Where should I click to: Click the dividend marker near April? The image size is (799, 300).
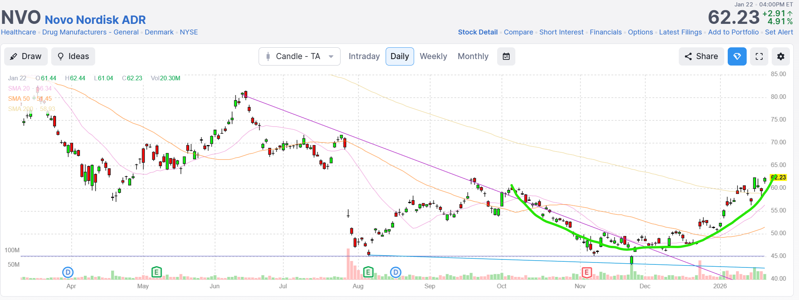pyautogui.click(x=67, y=272)
